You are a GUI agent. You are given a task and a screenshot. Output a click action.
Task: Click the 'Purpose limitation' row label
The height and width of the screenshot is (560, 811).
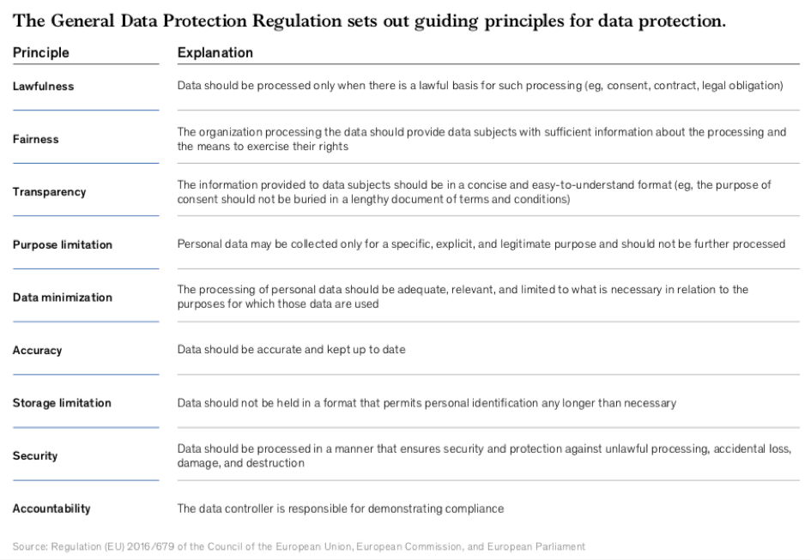coord(62,245)
